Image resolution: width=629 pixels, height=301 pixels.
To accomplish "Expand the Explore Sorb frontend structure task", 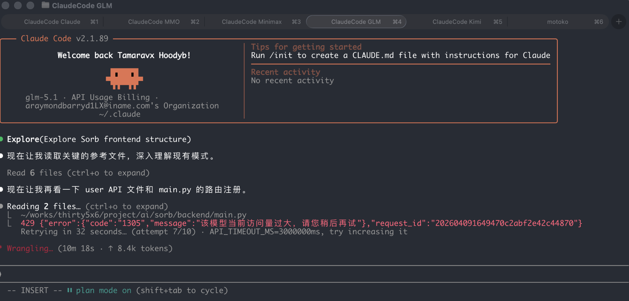I will (99, 140).
